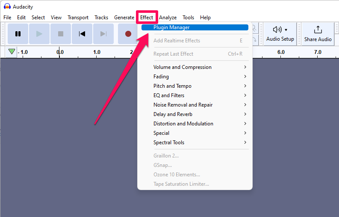Expand Noise Removal and Repair submenu
339x217 pixels.
pyautogui.click(x=195, y=105)
